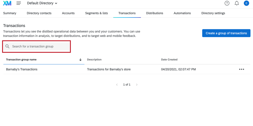Open the help question mark icon
Viewport: 253px width, 126px height.
[x=227, y=3]
